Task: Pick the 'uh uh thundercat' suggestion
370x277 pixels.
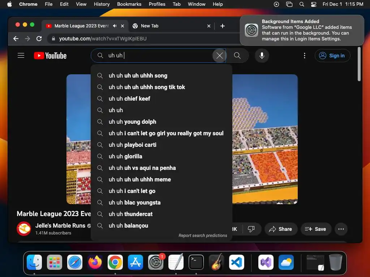Action: coord(162,214)
